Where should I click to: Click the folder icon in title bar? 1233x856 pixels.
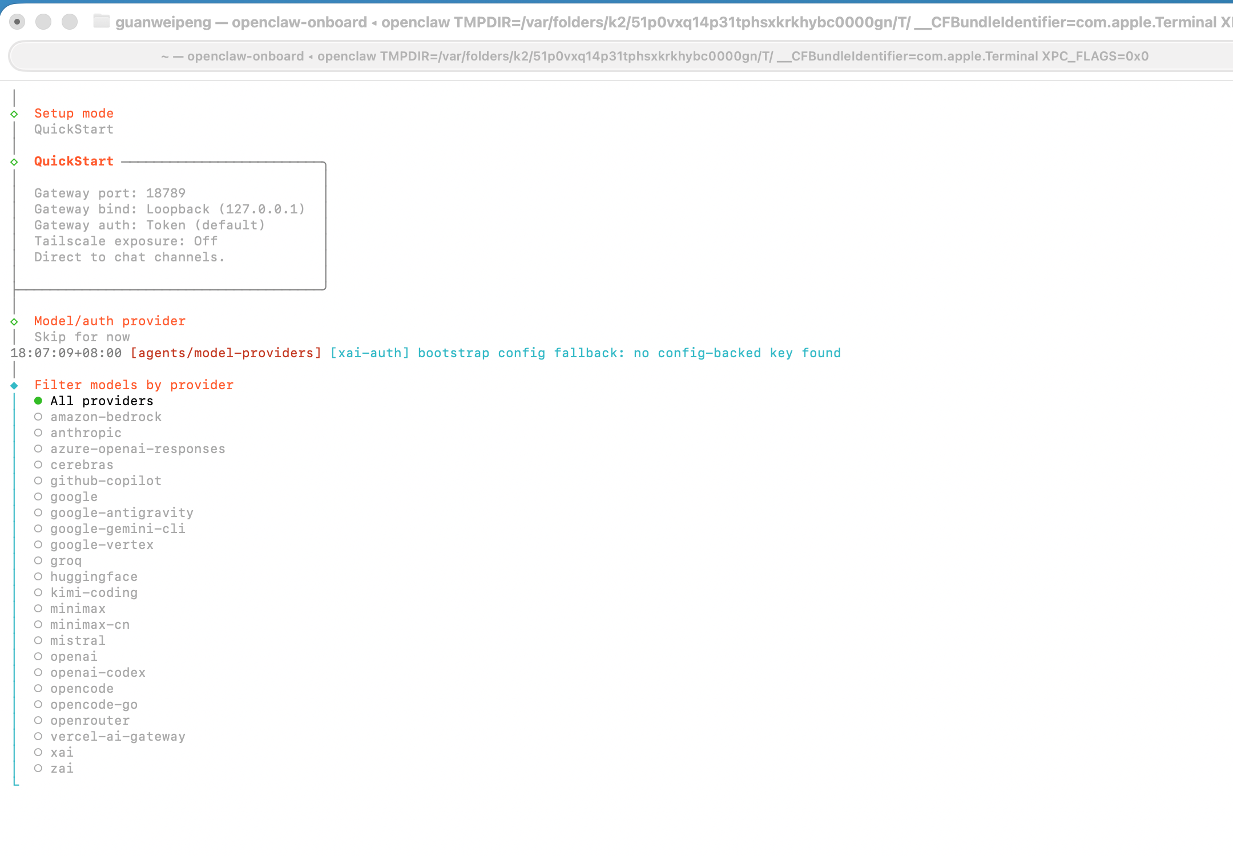click(102, 22)
